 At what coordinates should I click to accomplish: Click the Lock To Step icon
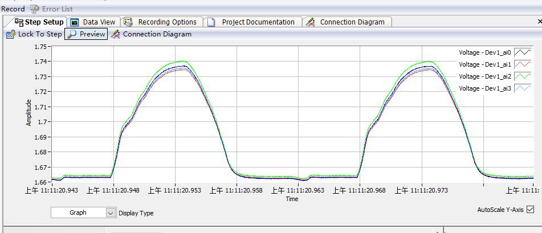pyautogui.click(x=11, y=34)
